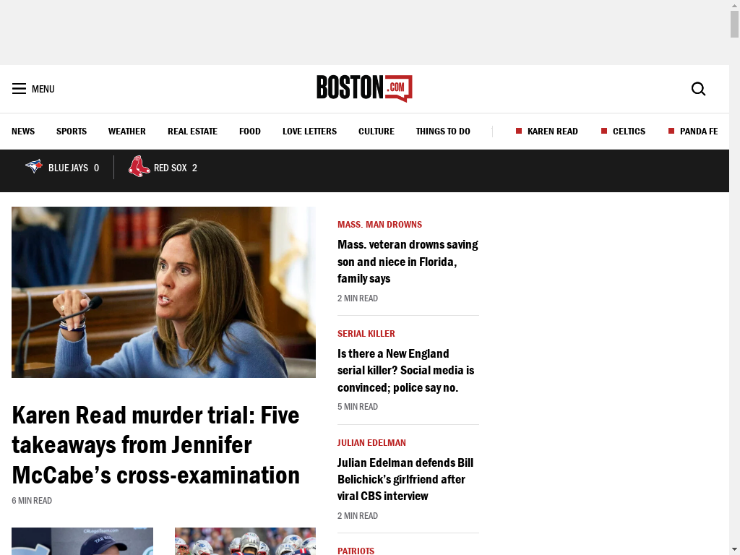
Task: Click red square beside Karen Read
Action: click(519, 131)
